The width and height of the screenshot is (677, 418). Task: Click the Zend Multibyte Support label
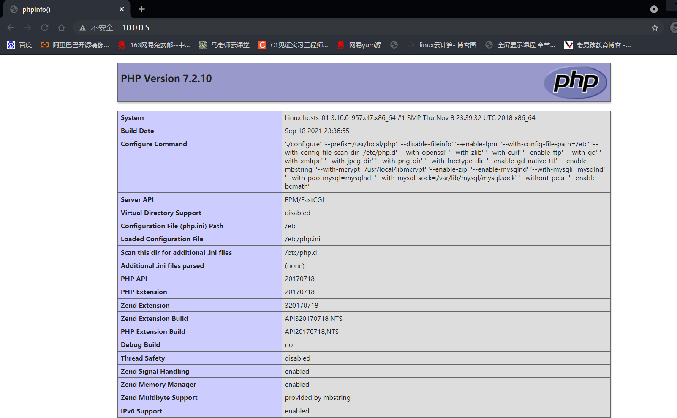click(159, 398)
